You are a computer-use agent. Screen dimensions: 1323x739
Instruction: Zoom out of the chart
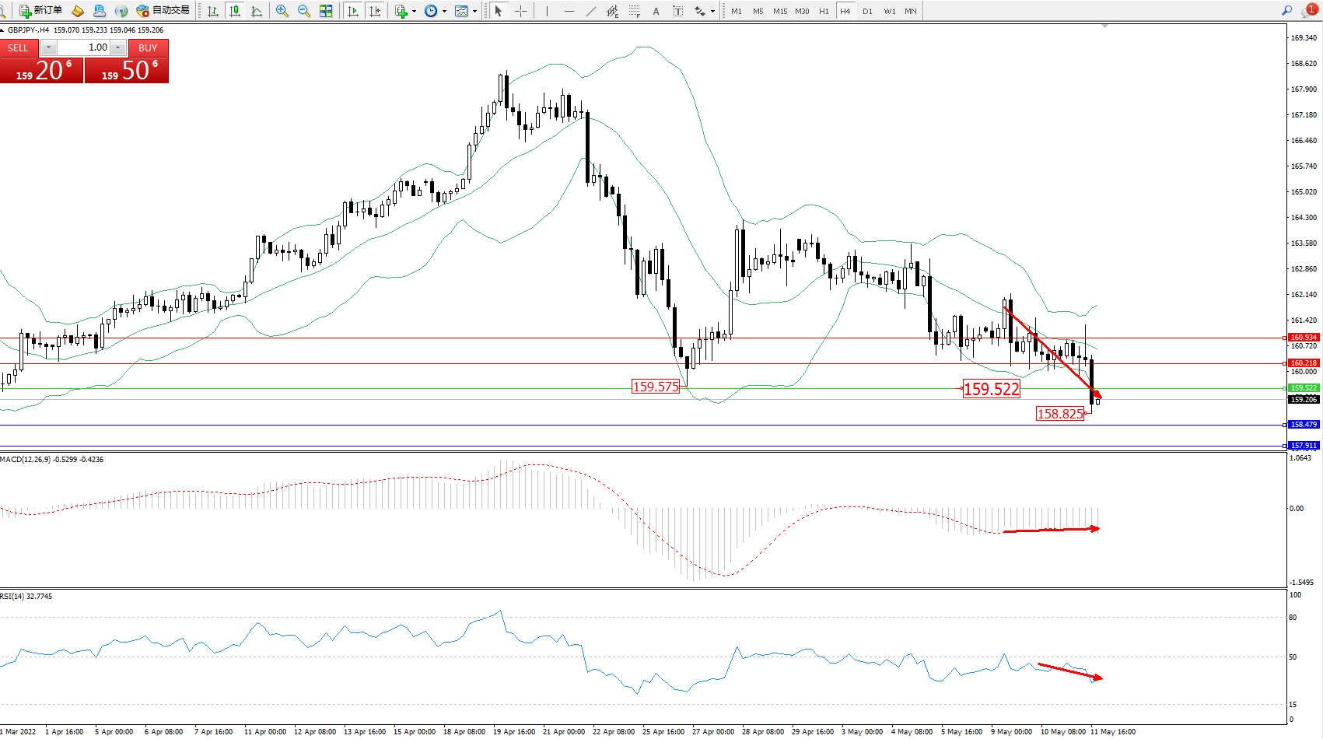tap(304, 11)
